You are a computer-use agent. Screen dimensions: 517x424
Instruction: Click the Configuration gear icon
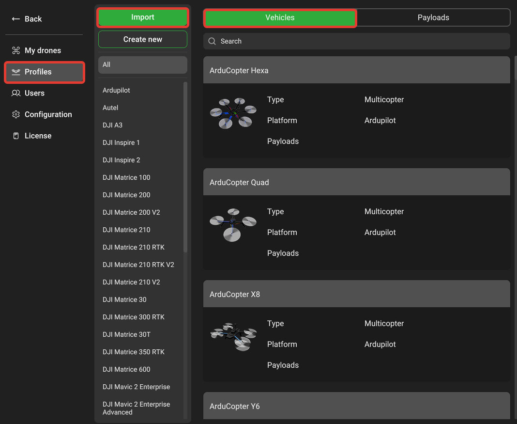pos(16,114)
